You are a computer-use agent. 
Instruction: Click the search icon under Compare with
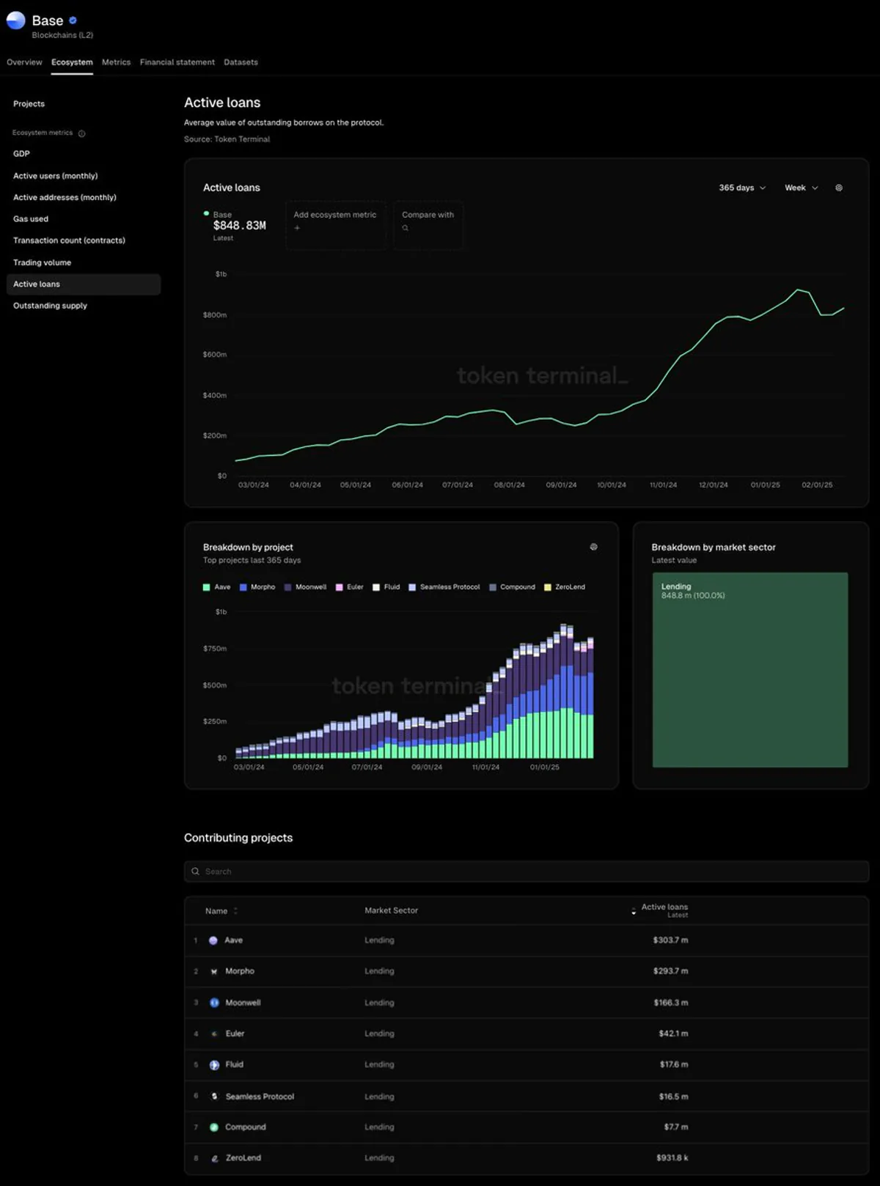[405, 228]
